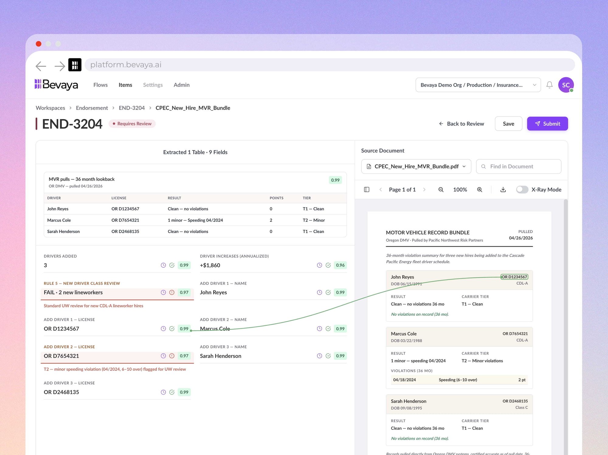Click the OR D1234567 license field value
Image resolution: width=608 pixels, height=455 pixels.
point(61,329)
